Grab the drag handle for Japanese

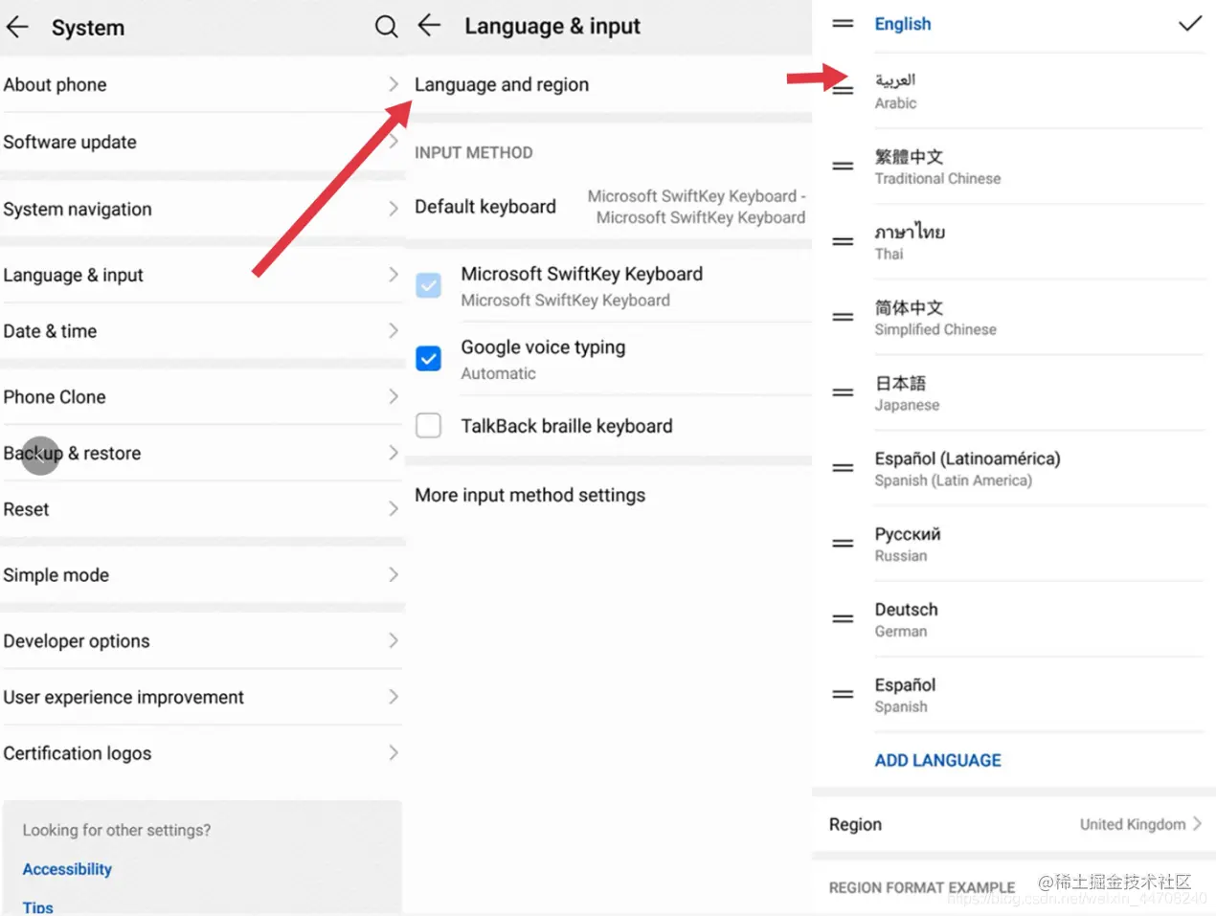point(843,392)
